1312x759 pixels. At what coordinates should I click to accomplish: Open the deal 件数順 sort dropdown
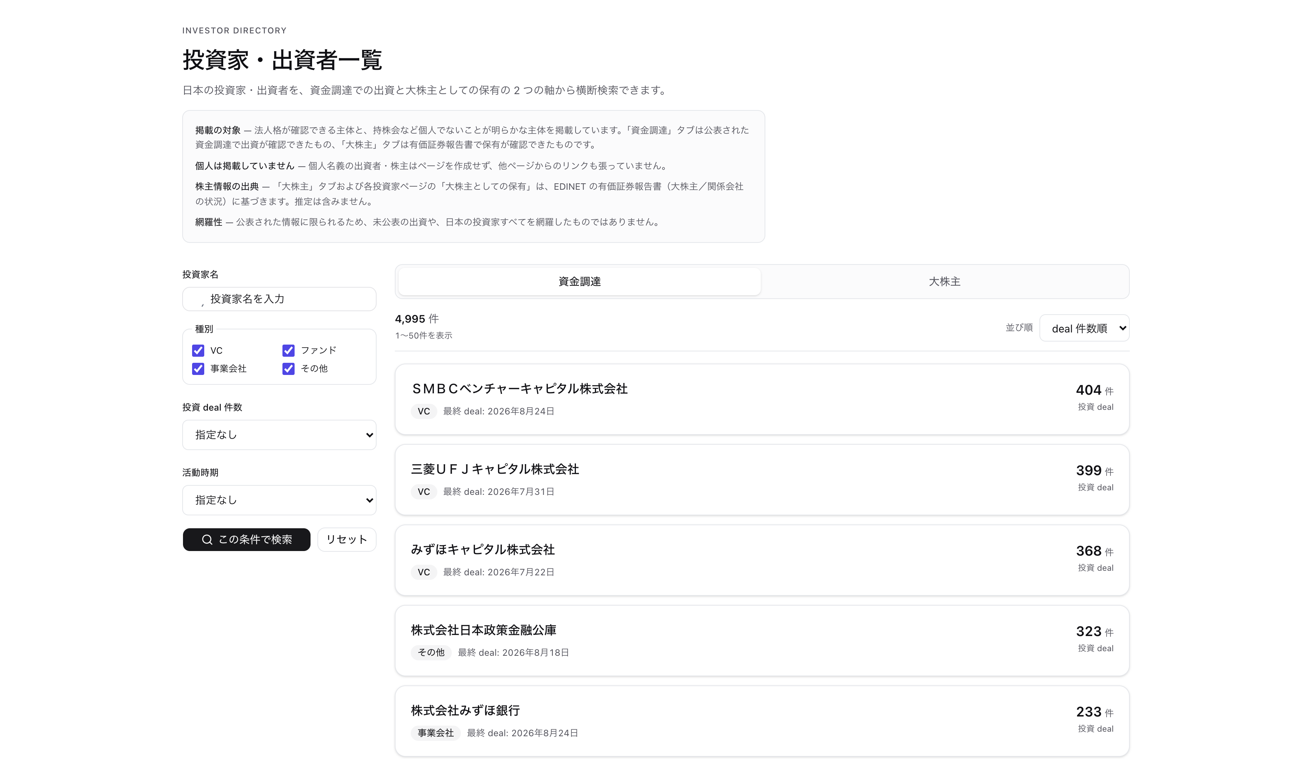click(1084, 328)
